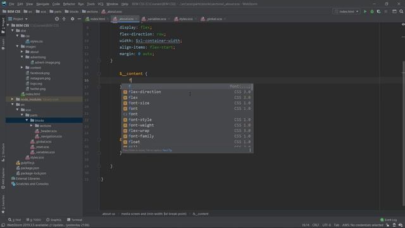Choose flex-wrap from completion list
The height and width of the screenshot is (228, 405).
pyautogui.click(x=187, y=131)
